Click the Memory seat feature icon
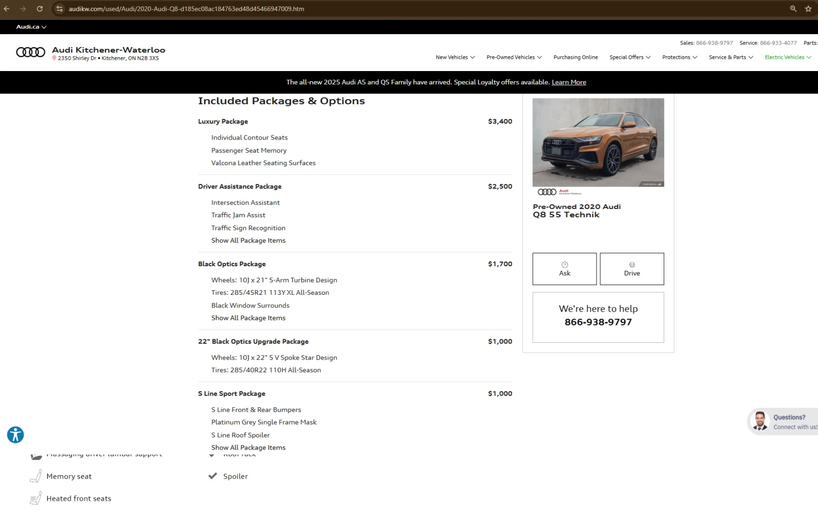 [36, 476]
